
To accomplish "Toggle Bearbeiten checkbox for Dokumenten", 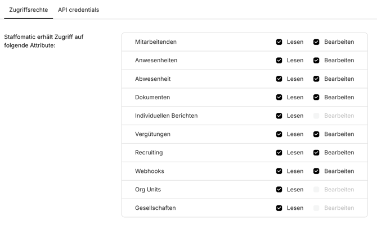I will (316, 98).
